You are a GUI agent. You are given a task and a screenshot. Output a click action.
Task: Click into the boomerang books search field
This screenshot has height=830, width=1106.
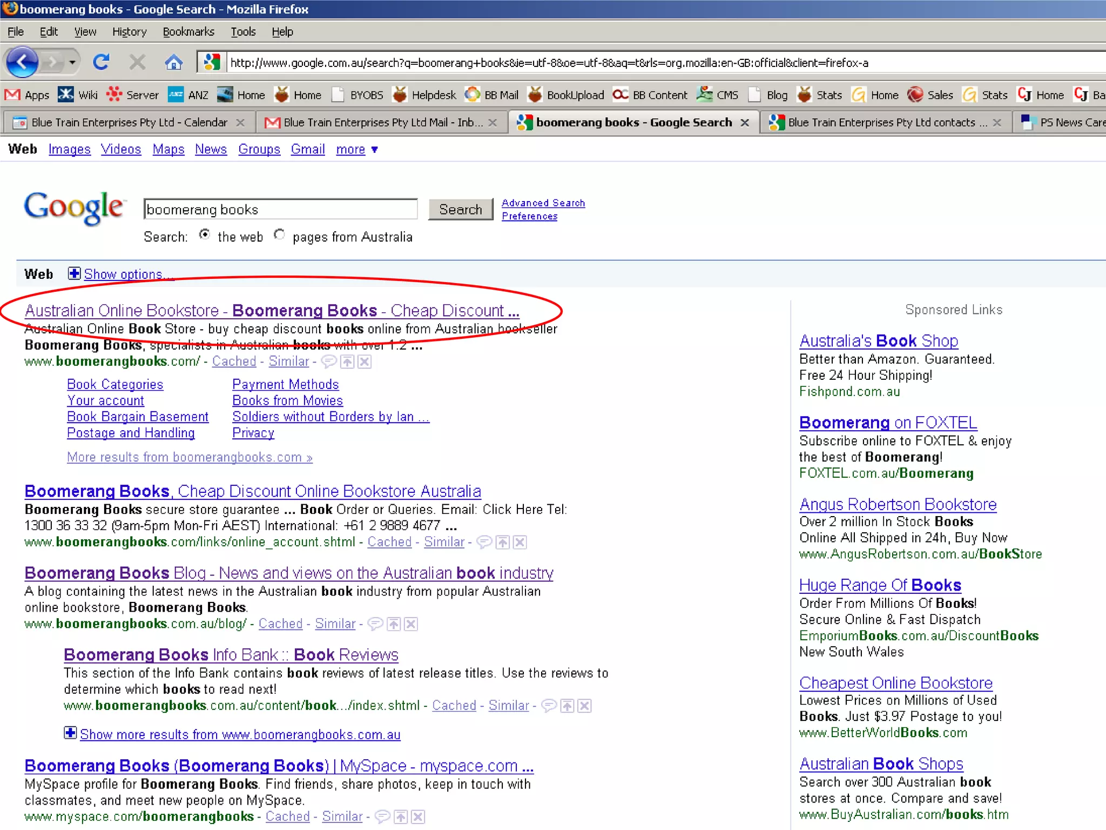pos(280,209)
